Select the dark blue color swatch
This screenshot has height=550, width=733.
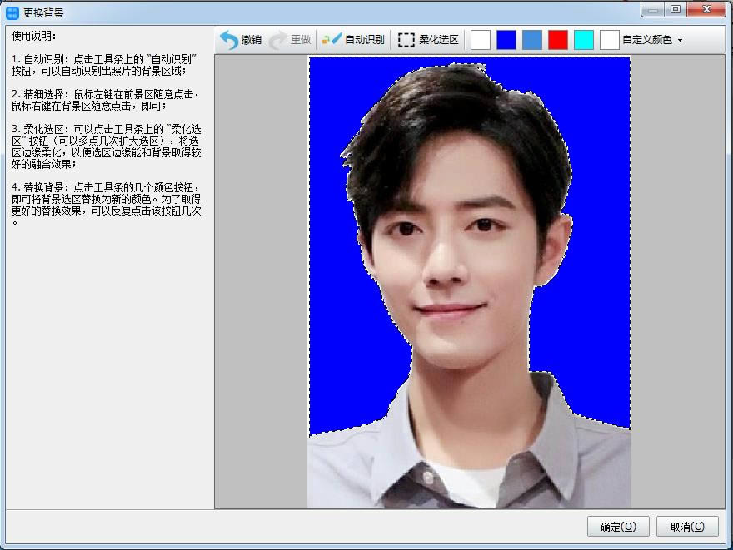[506, 40]
